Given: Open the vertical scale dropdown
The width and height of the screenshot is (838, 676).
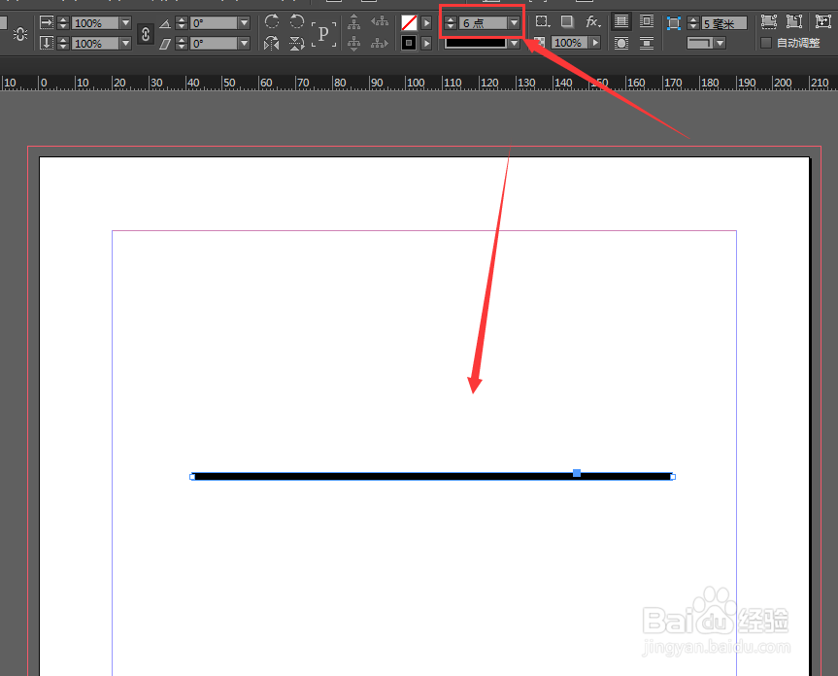Looking at the screenshot, I should click(x=125, y=44).
